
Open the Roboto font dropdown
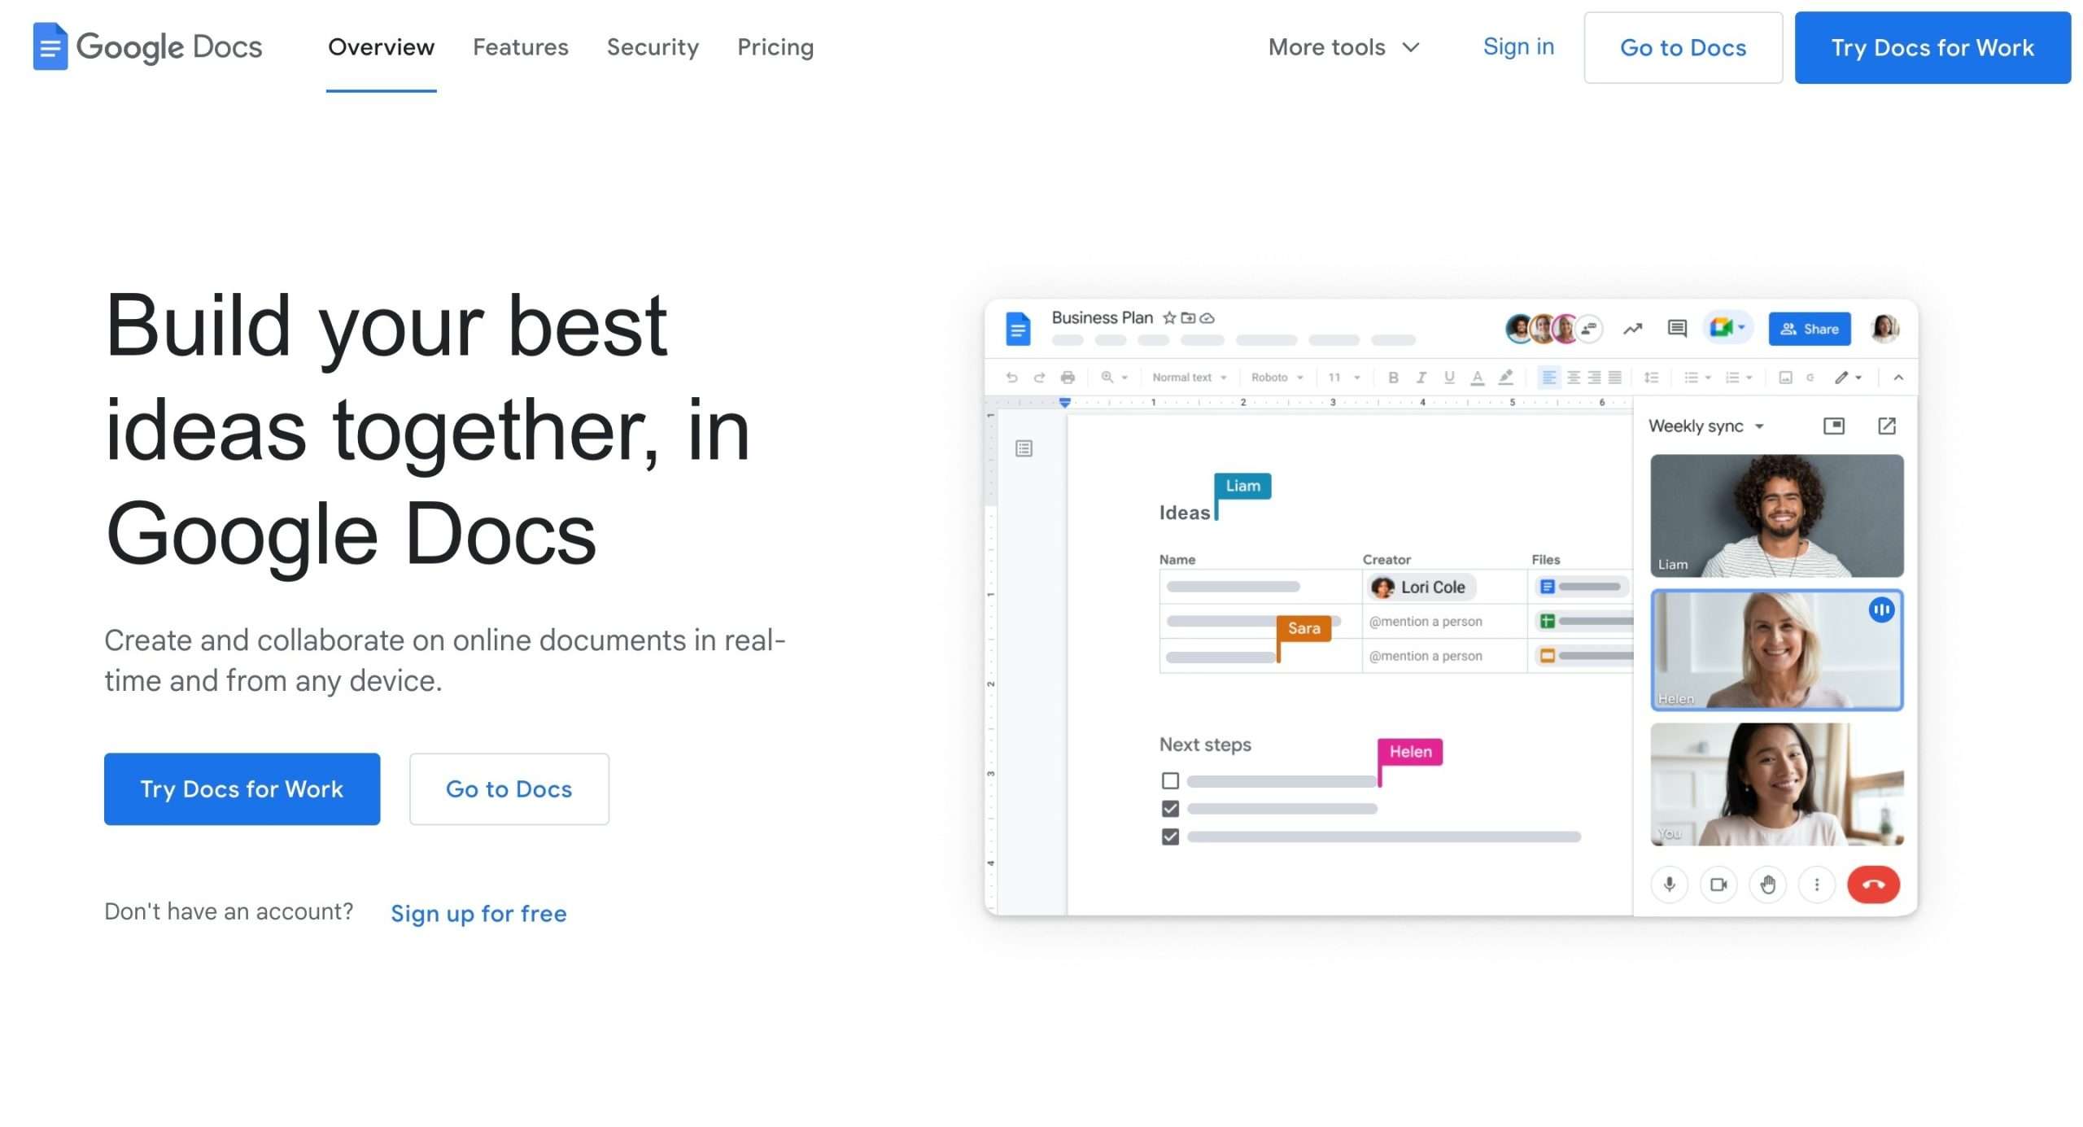tap(1277, 378)
